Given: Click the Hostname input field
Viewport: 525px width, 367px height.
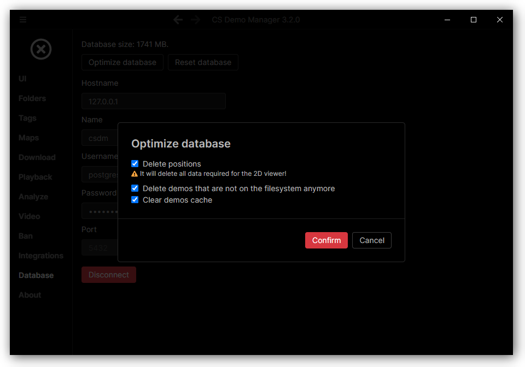Looking at the screenshot, I should [153, 101].
